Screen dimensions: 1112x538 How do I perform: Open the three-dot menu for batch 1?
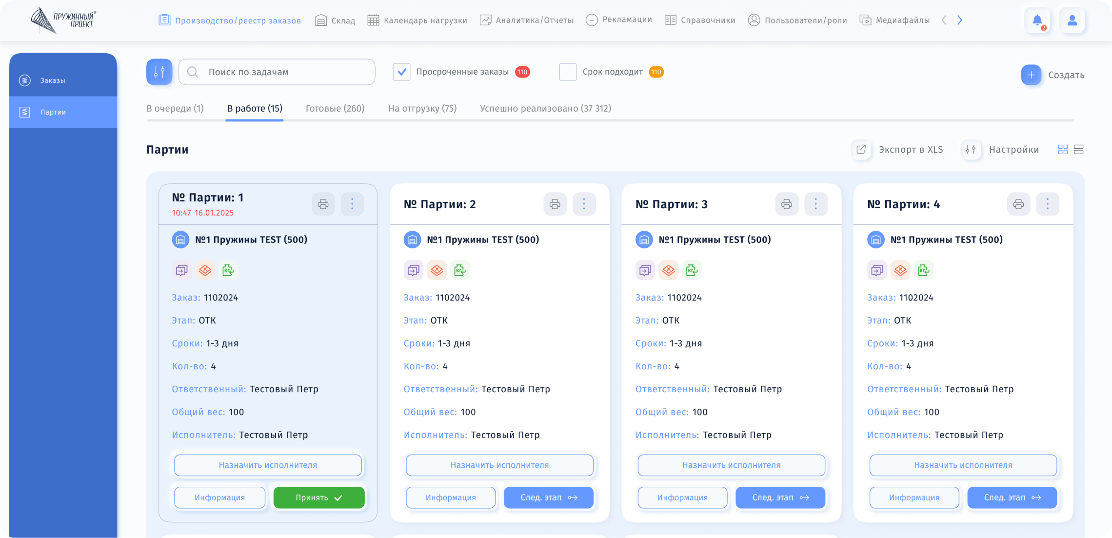point(352,204)
